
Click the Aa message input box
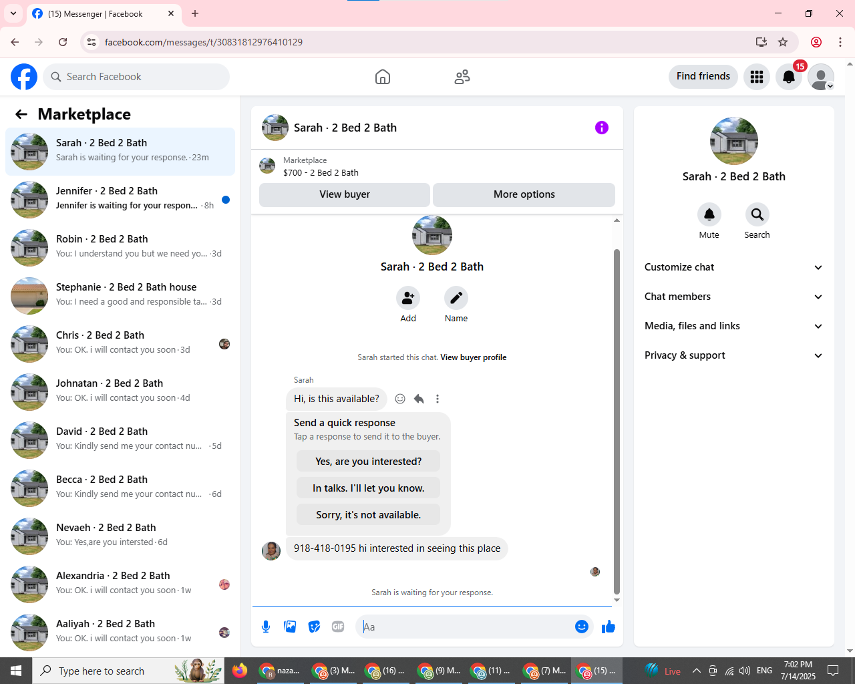(466, 627)
